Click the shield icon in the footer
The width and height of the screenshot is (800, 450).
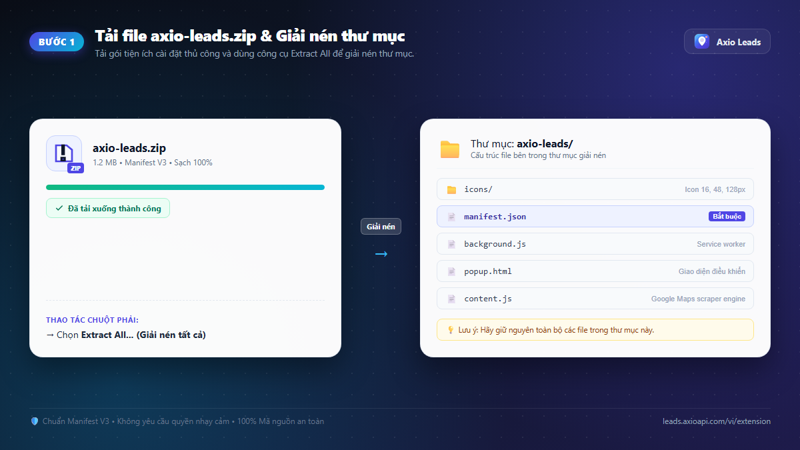[x=35, y=421]
